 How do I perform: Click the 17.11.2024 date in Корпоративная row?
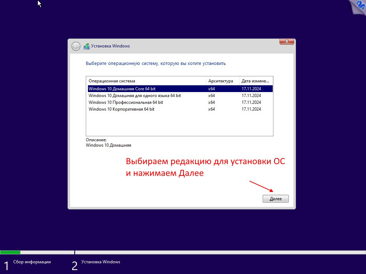point(251,109)
